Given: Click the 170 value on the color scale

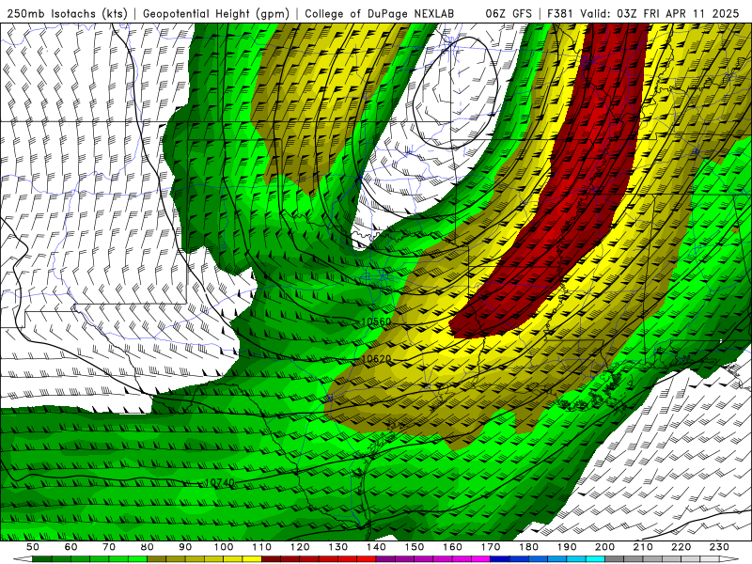Looking at the screenshot, I should [x=491, y=547].
